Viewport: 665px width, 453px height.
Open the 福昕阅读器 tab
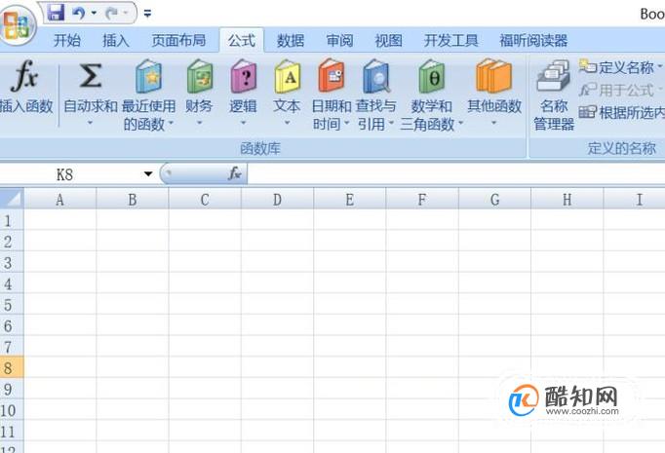pos(533,41)
